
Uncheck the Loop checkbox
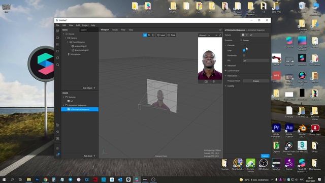click(244, 50)
